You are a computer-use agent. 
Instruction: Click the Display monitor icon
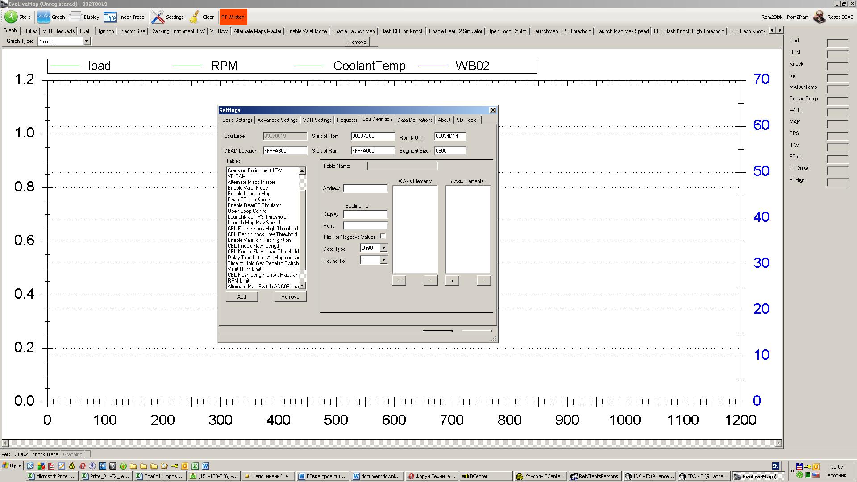coord(76,17)
